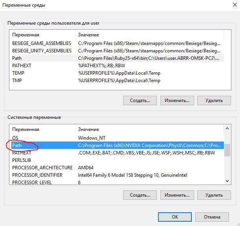Click Создать… button under system variables

(x=140, y=195)
